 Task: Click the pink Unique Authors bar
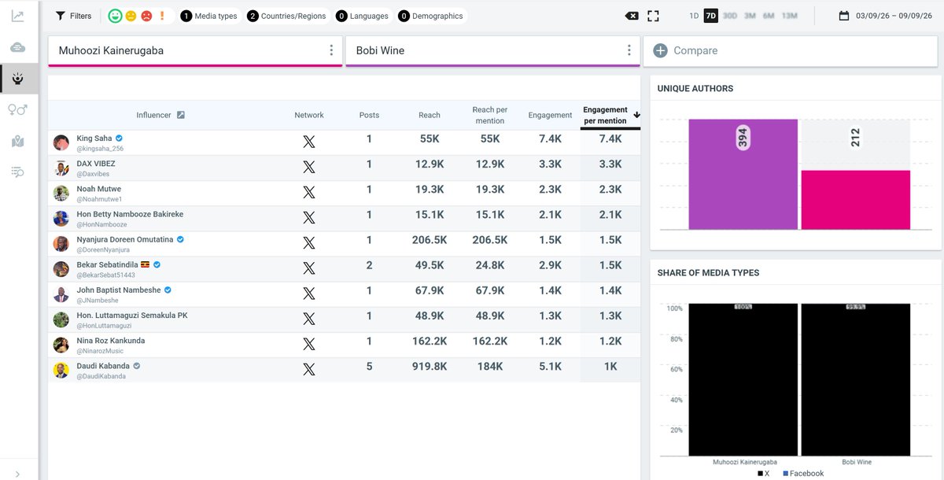[856, 200]
